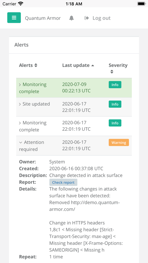Image resolution: width=148 pixels, height=263 pixels.
Task: Sort by Alerts column arrows
Action: click(x=36, y=65)
